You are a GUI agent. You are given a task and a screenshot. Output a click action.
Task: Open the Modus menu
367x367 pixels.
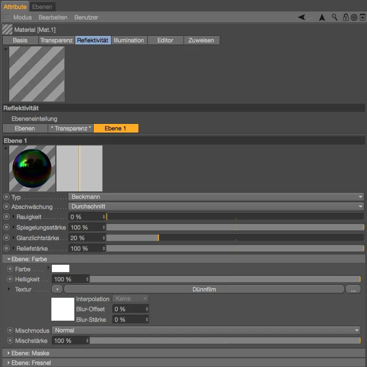pos(22,17)
